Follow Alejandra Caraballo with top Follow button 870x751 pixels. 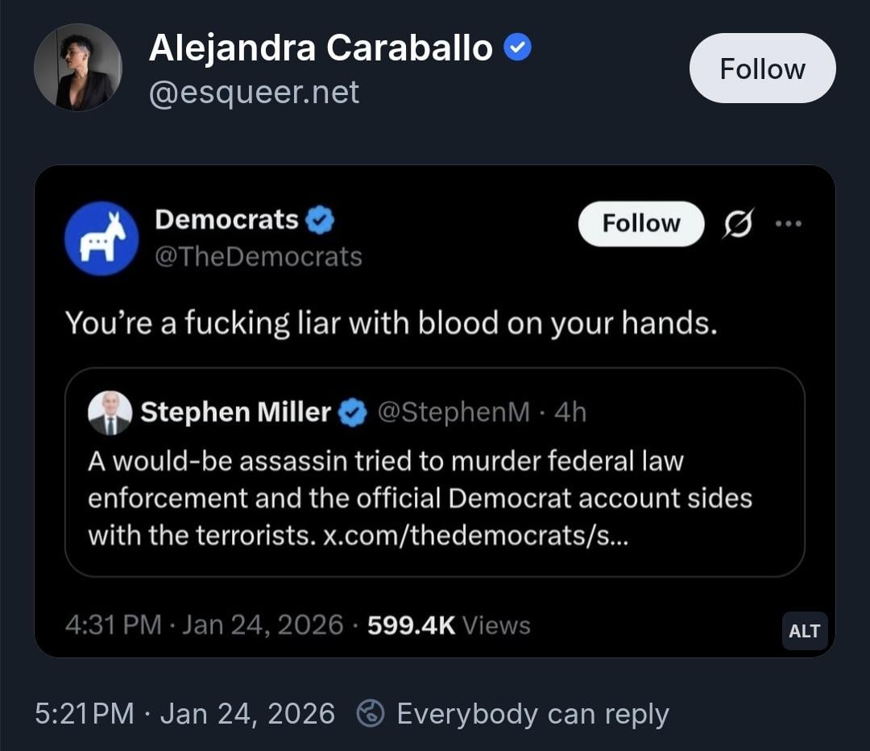click(762, 68)
